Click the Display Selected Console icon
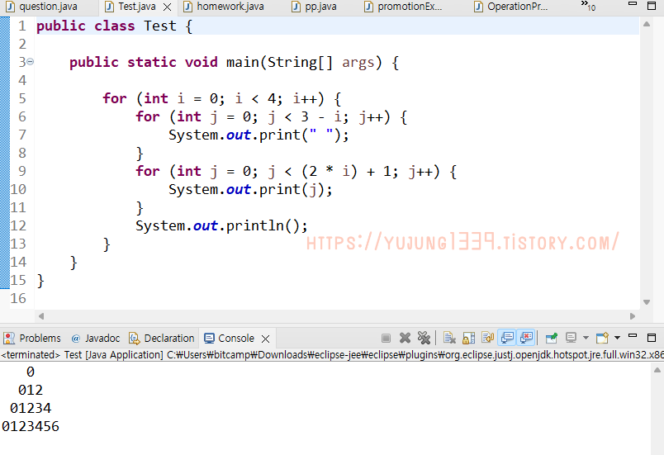Screen dimensions: 664x455 571,338
